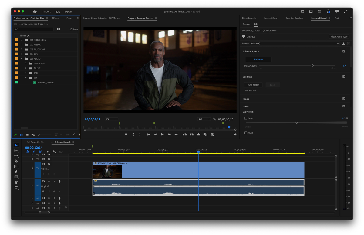Click the Clear Audio Type button

[x=339, y=37]
